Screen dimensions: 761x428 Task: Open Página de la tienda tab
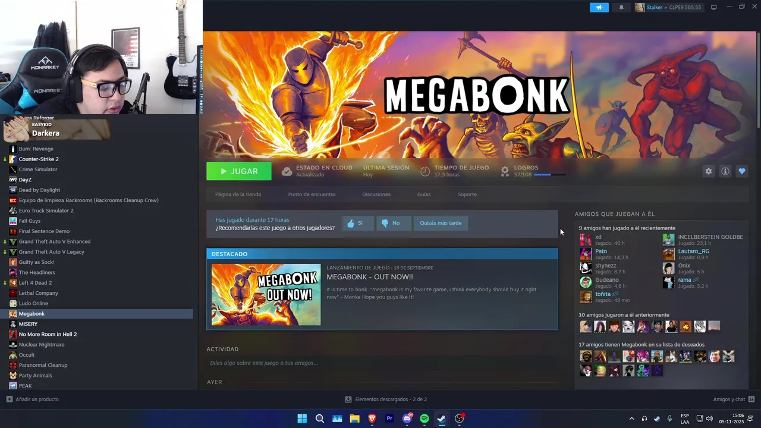tap(238, 194)
